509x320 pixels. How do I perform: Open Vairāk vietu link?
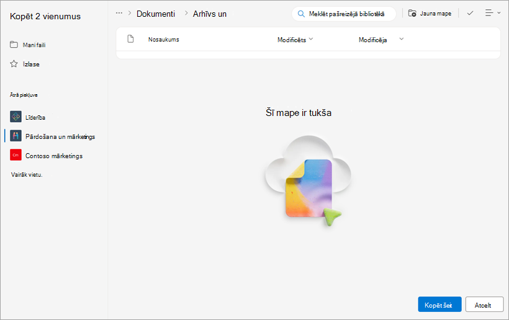coord(27,175)
